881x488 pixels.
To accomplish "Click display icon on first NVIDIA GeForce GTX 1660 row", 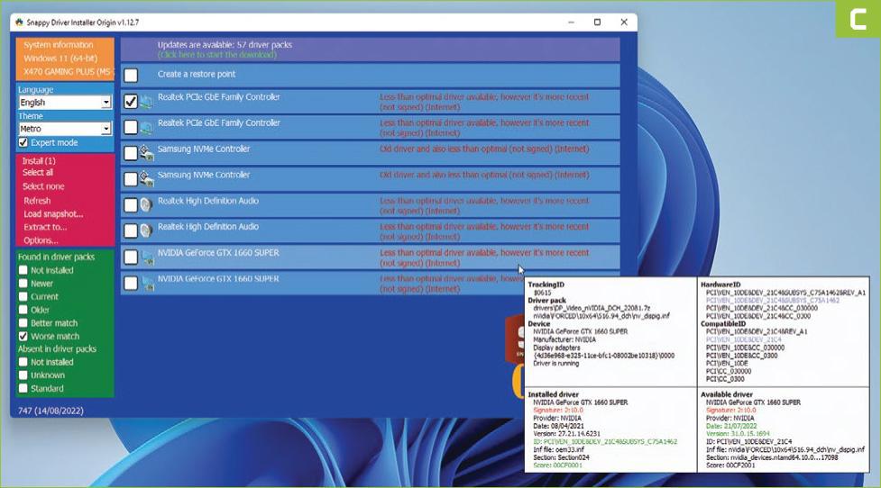I will pyautogui.click(x=147, y=258).
